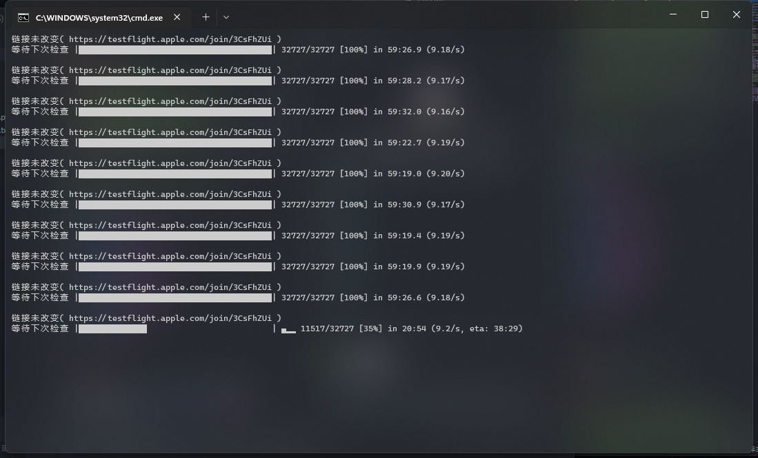
Task: Click the testflight link above 59:19.0 line
Action: [170, 163]
